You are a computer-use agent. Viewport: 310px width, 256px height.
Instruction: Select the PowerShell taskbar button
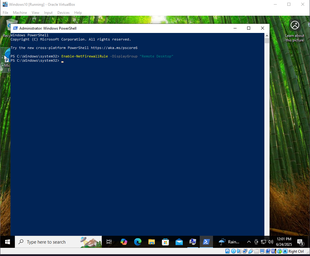coord(206,242)
